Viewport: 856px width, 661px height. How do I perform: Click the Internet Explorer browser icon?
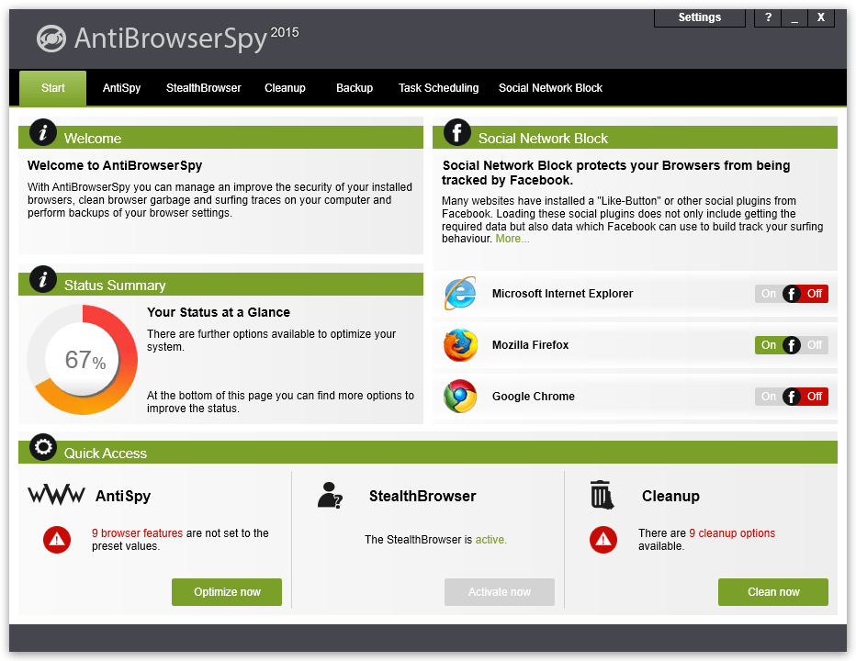pos(460,294)
